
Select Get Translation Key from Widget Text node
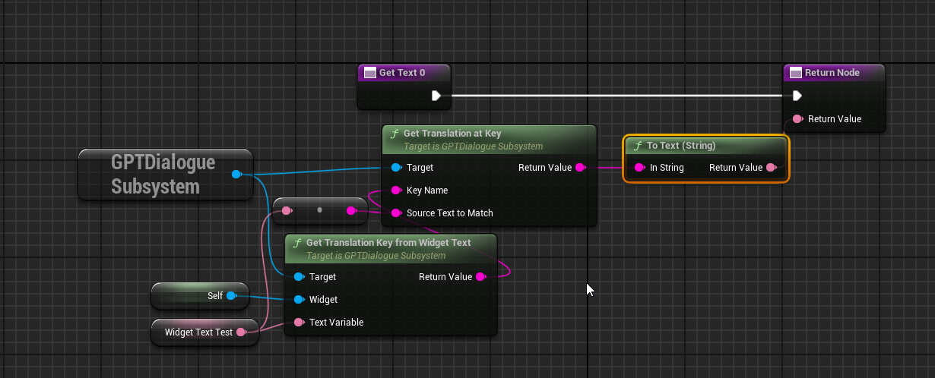point(388,243)
